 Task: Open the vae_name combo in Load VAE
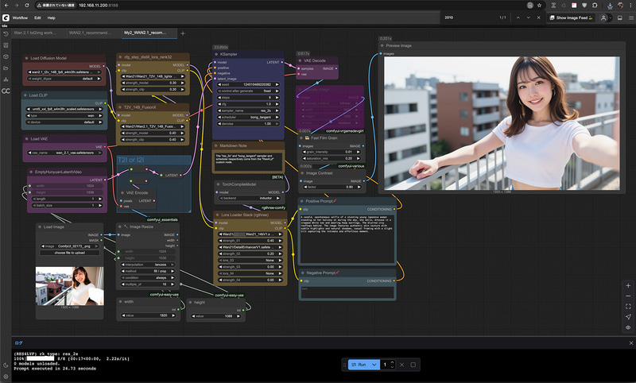point(64,153)
